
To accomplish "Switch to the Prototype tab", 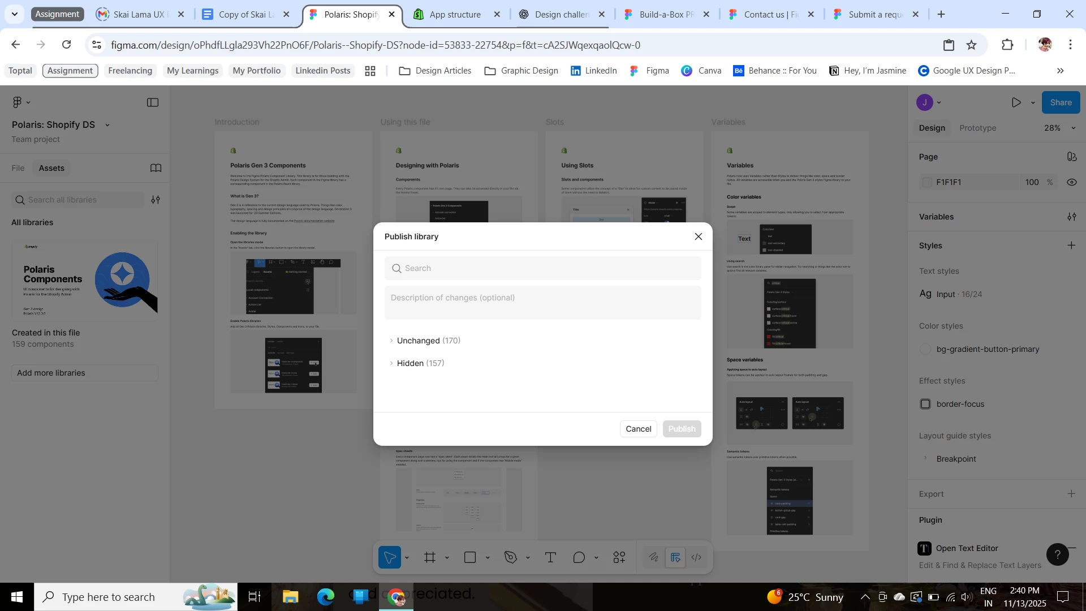I will 977,128.
